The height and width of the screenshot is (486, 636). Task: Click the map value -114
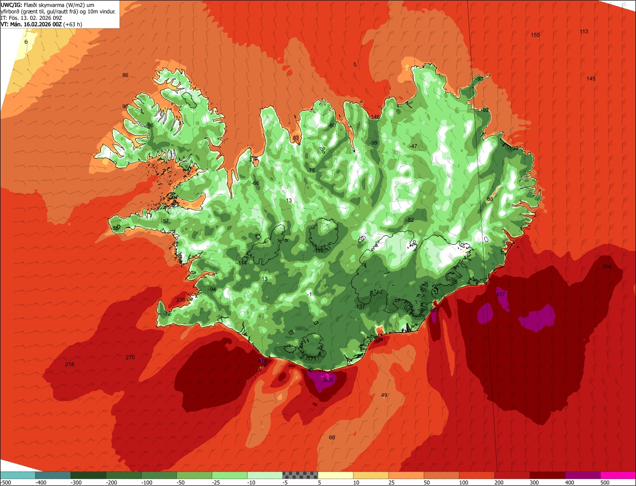(x=242, y=262)
